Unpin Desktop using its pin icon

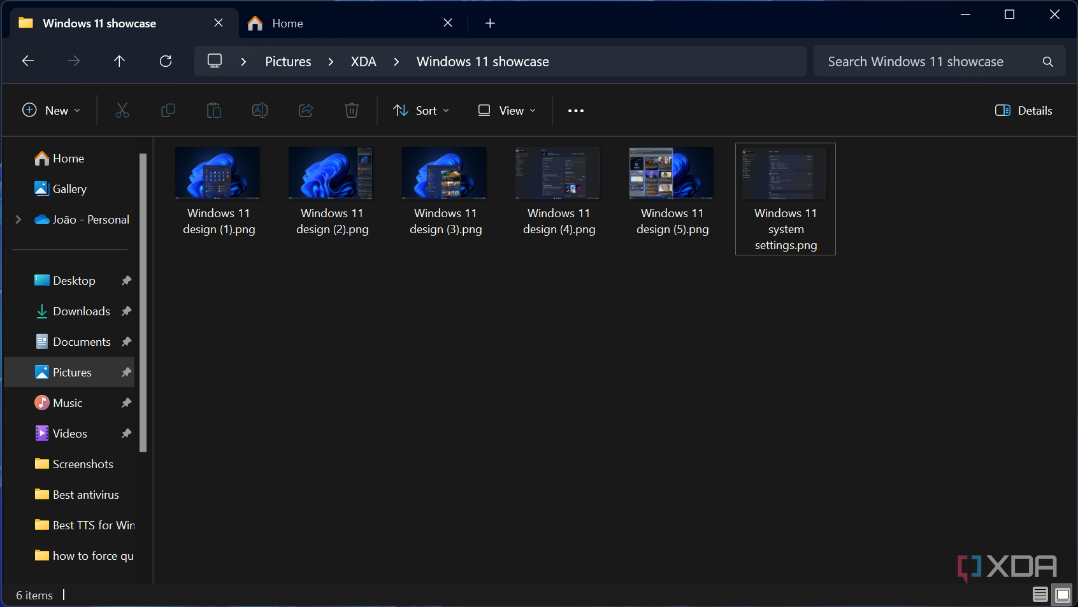coord(126,281)
